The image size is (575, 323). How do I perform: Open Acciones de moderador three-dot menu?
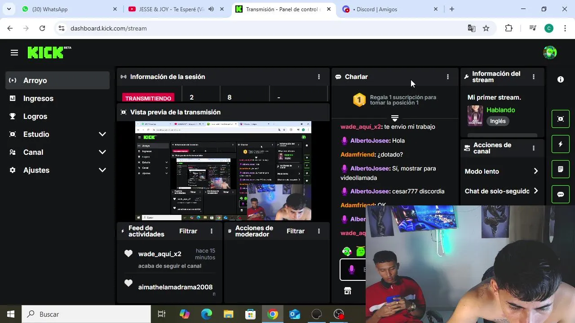319,231
